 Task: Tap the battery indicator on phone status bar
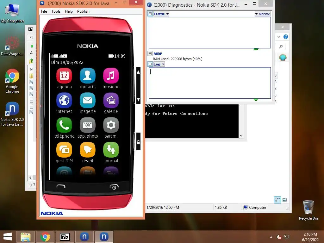(x=111, y=56)
